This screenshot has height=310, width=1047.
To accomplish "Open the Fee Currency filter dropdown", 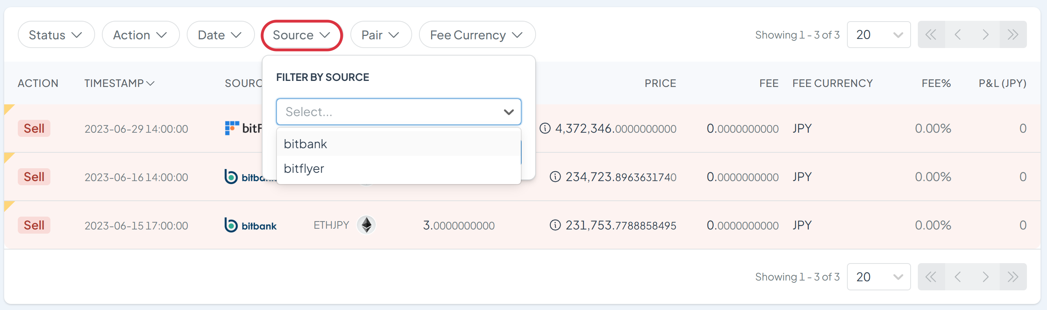I will [x=477, y=35].
